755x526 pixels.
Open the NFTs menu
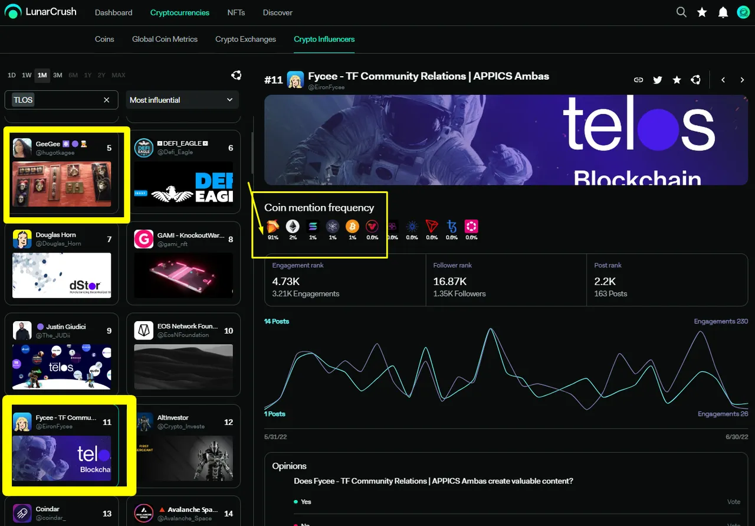(236, 12)
